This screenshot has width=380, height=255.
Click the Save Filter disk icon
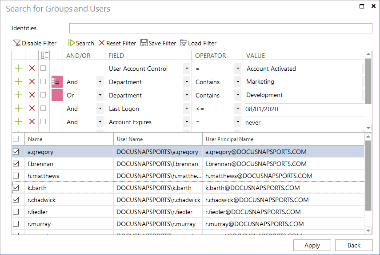coord(144,43)
